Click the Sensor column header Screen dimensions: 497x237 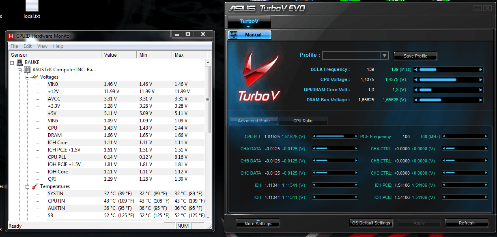pyautogui.click(x=55, y=55)
